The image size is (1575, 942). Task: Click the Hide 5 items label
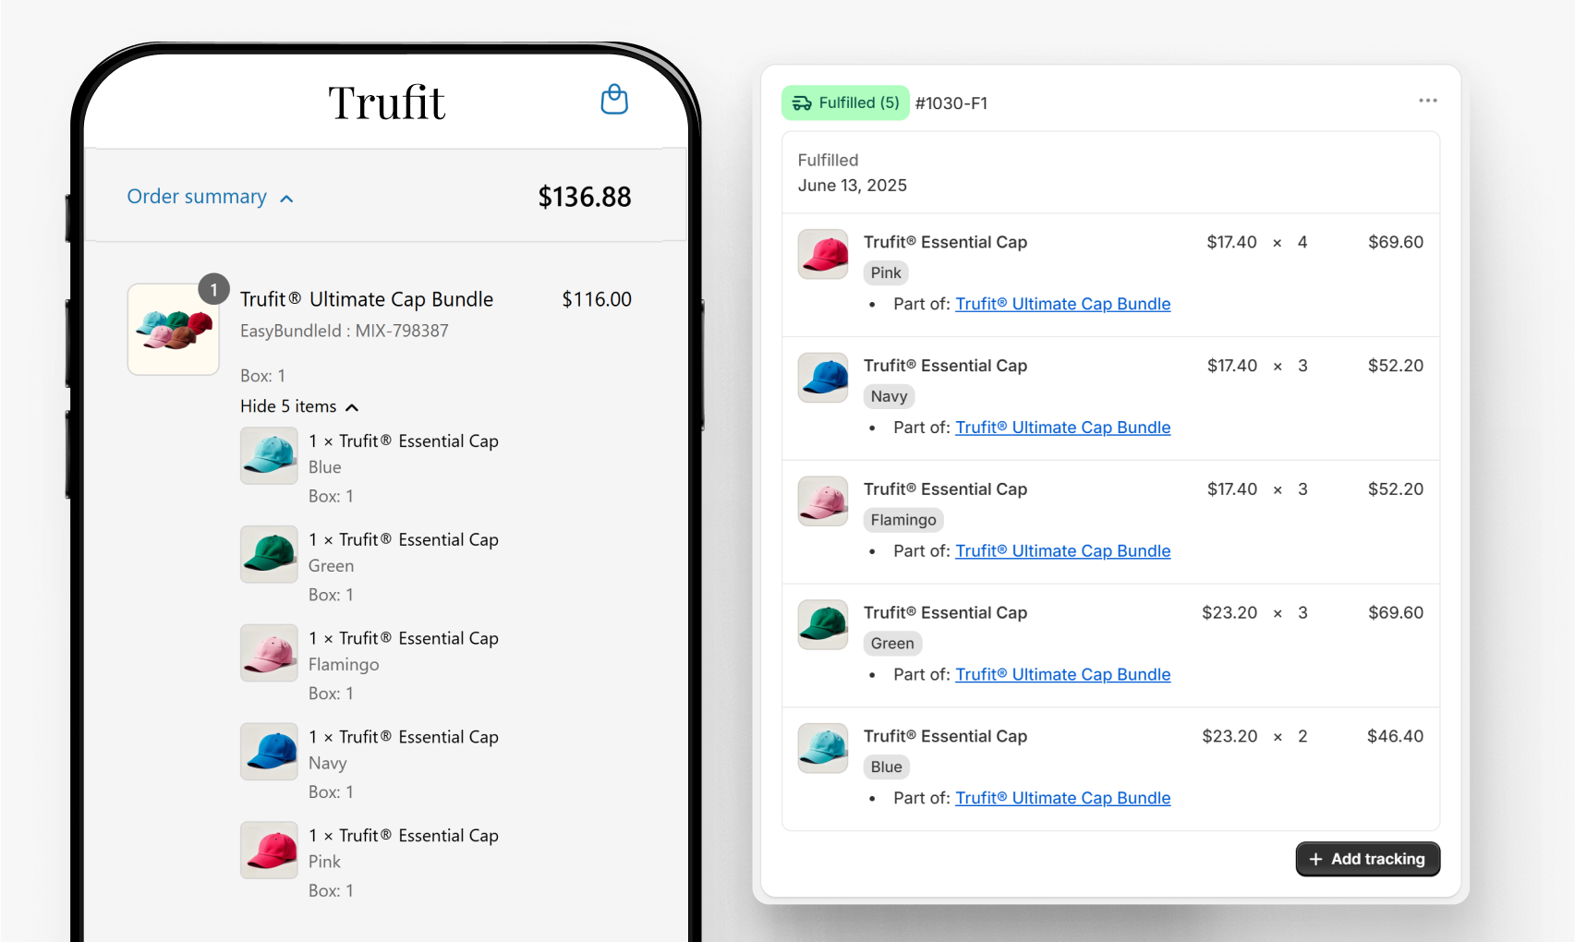(x=288, y=406)
